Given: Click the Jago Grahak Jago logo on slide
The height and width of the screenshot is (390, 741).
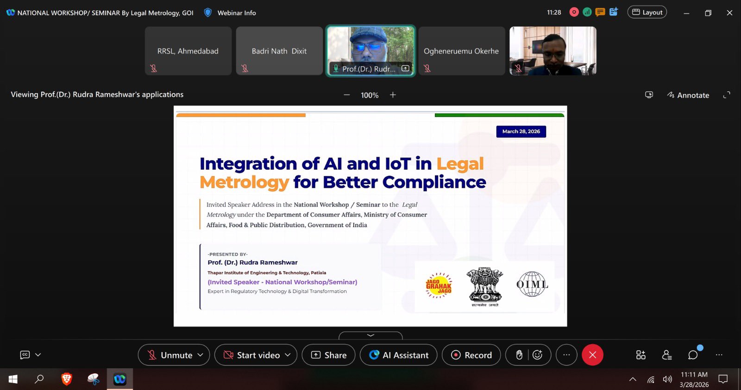Looking at the screenshot, I should coord(439,285).
